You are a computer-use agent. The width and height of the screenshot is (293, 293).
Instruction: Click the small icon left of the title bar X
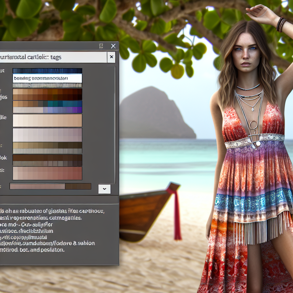(101, 46)
